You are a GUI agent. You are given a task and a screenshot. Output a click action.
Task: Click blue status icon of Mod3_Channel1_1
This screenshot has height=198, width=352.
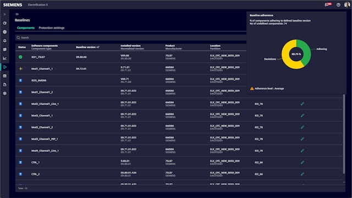click(20, 116)
